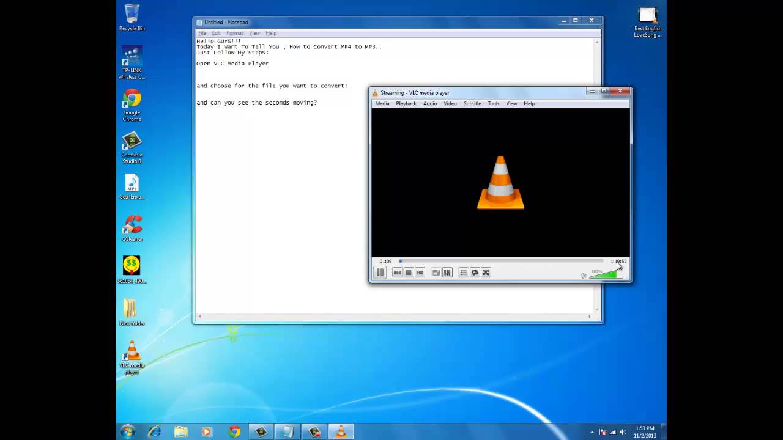783x440 pixels.
Task: Select Best English LoveSong desktop file
Action: coord(648,22)
